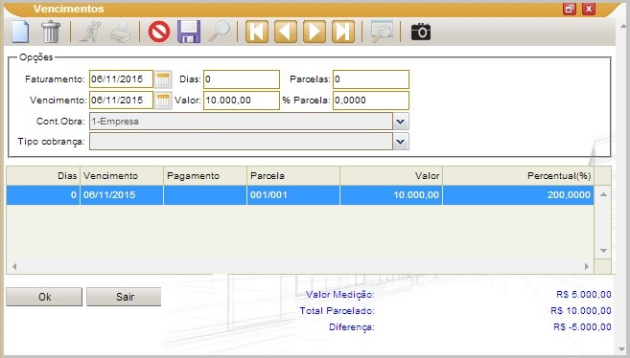Click the vertical scrollbar up arrow
The image size is (630, 358).
(x=603, y=194)
